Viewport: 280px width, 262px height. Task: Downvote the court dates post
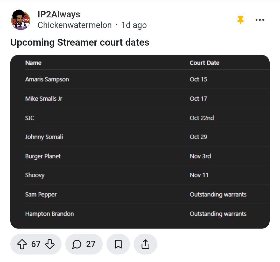point(50,244)
